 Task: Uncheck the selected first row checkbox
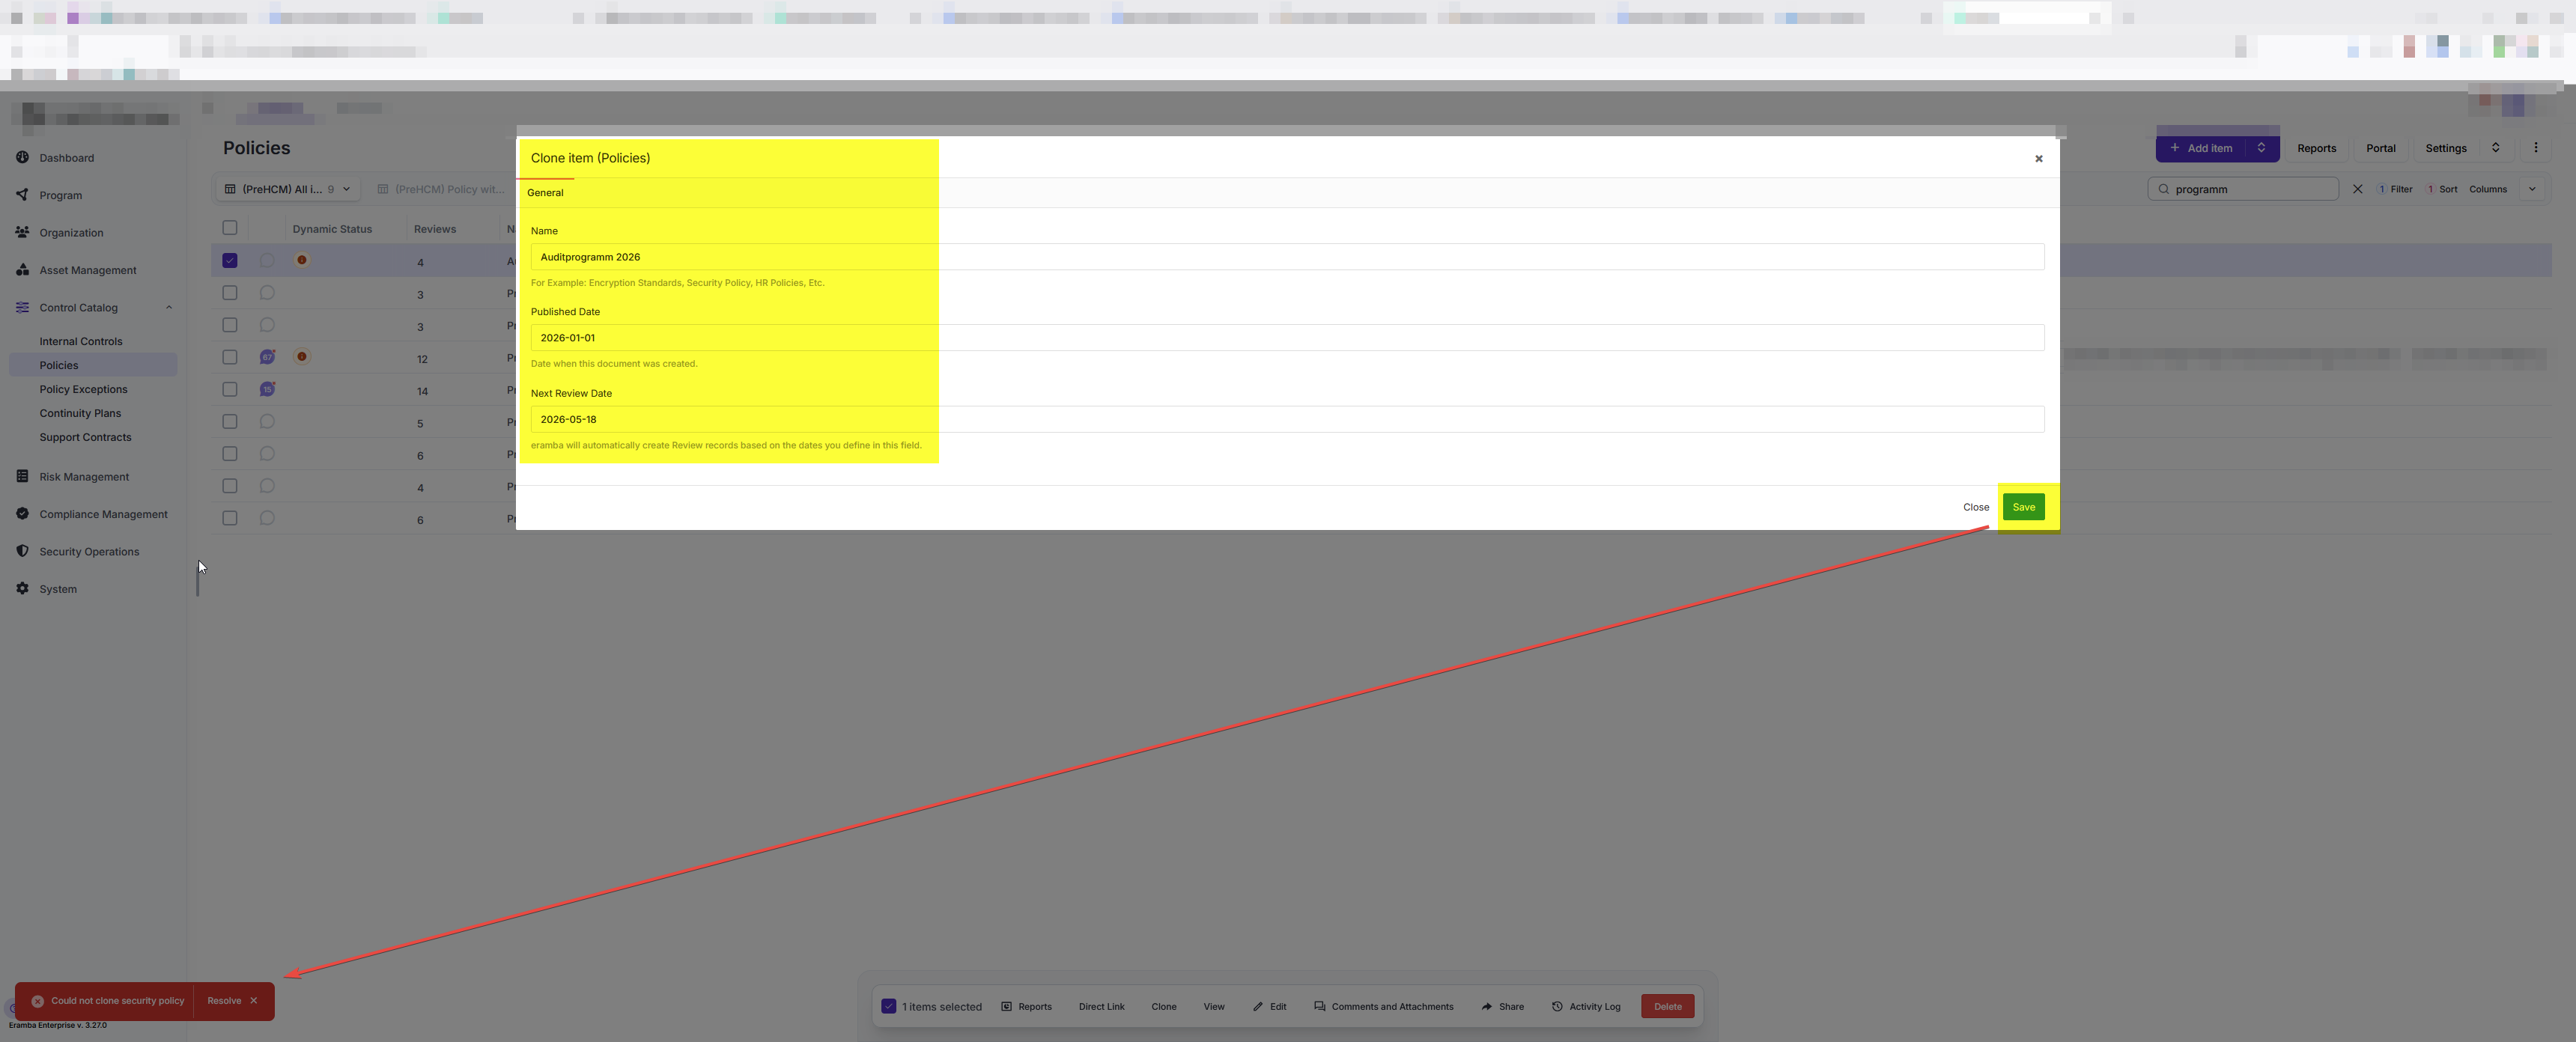coord(230,260)
